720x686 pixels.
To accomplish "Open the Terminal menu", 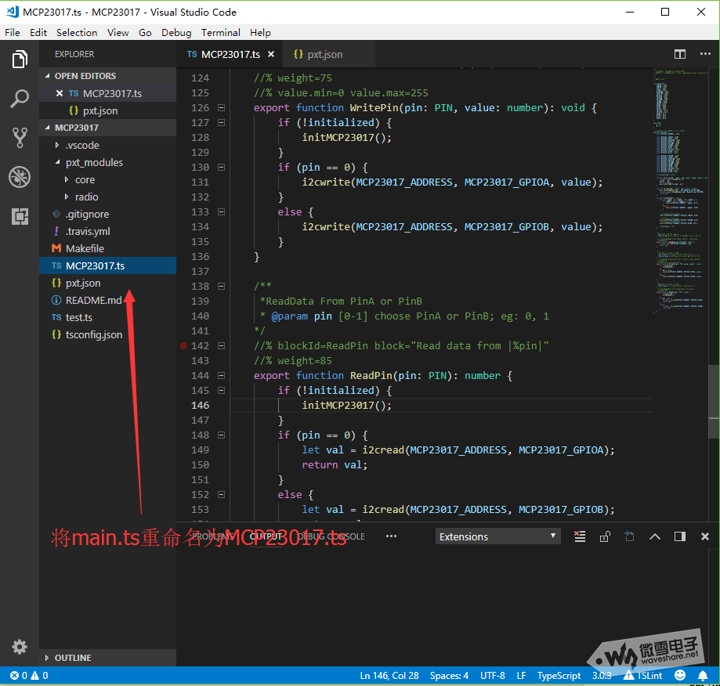I will [x=221, y=32].
